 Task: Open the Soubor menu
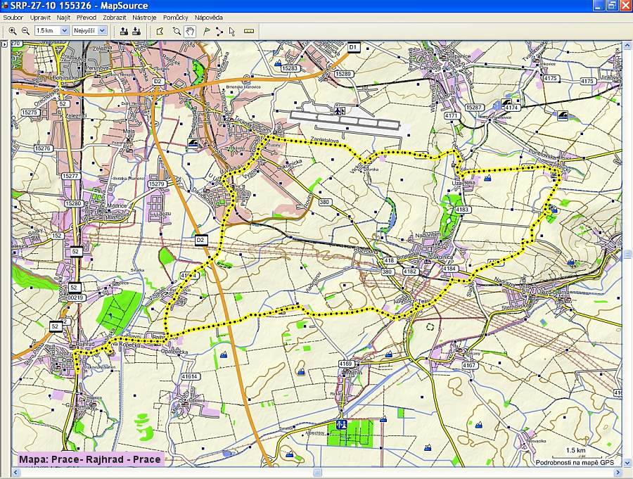tap(13, 17)
